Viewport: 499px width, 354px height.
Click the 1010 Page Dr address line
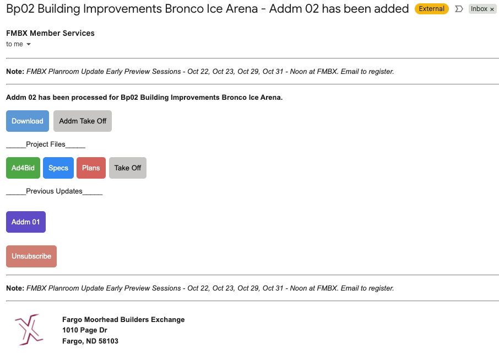(x=85, y=330)
